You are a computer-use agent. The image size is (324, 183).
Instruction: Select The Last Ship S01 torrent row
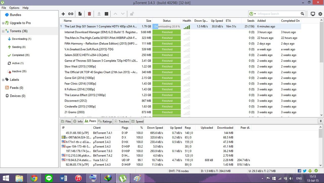pyautogui.click(x=180, y=26)
